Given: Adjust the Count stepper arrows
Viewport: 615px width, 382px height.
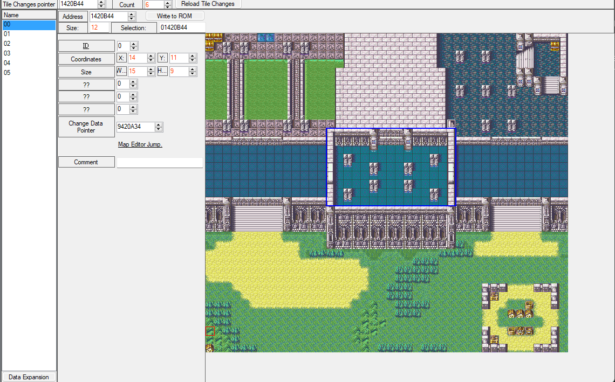Looking at the screenshot, I should point(167,5).
